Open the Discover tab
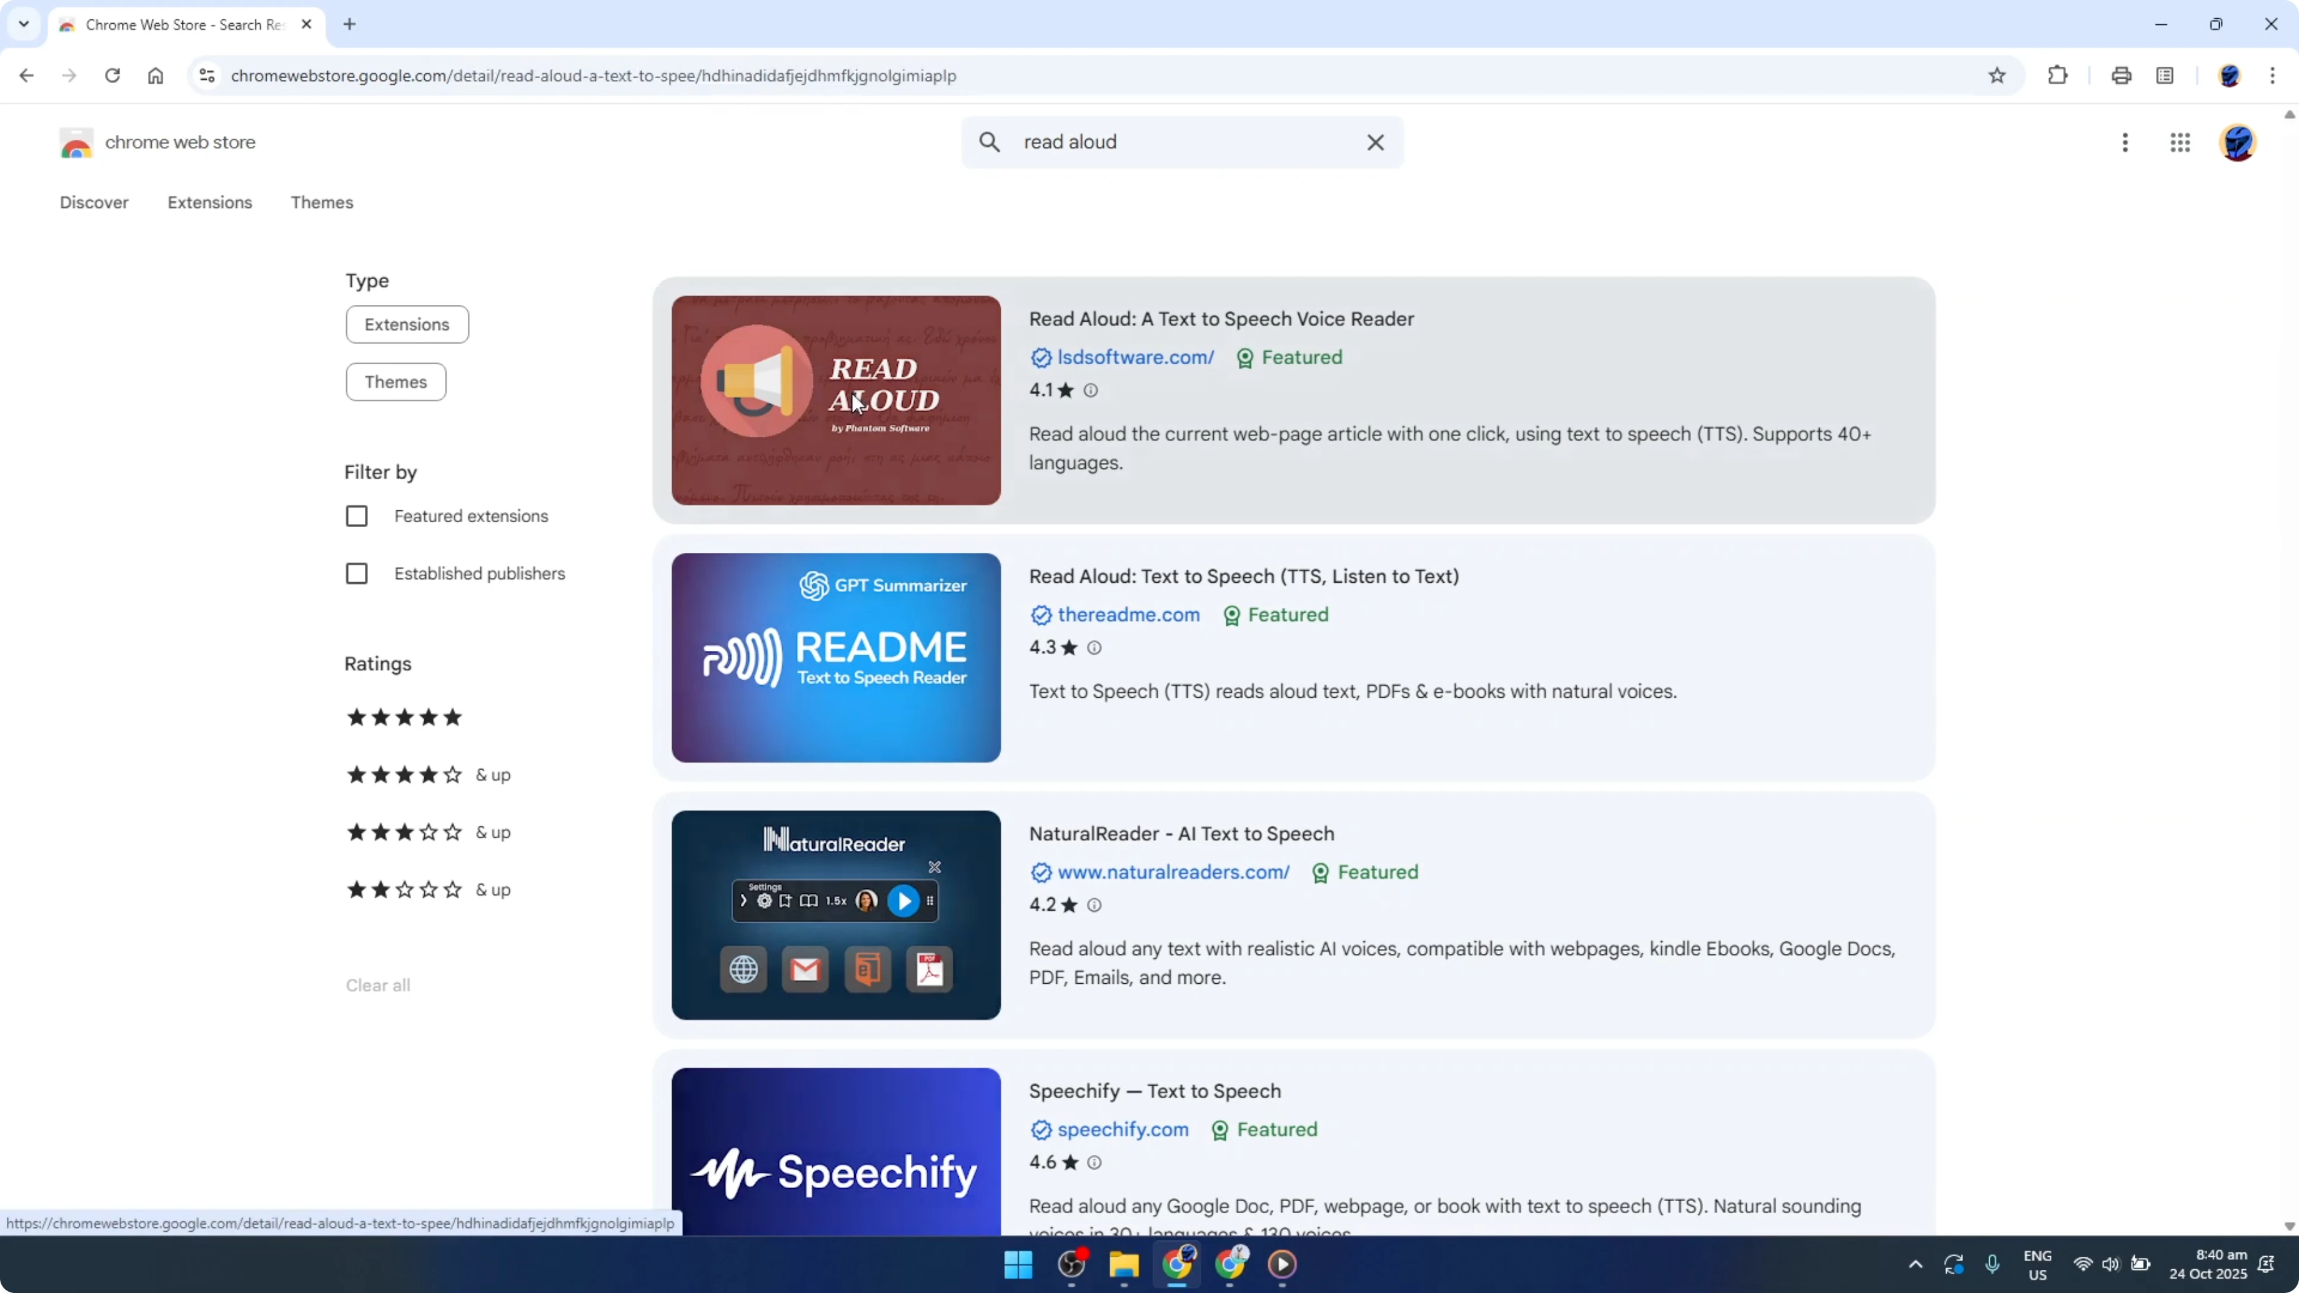Screen dimensions: 2299x1293 click(x=94, y=202)
